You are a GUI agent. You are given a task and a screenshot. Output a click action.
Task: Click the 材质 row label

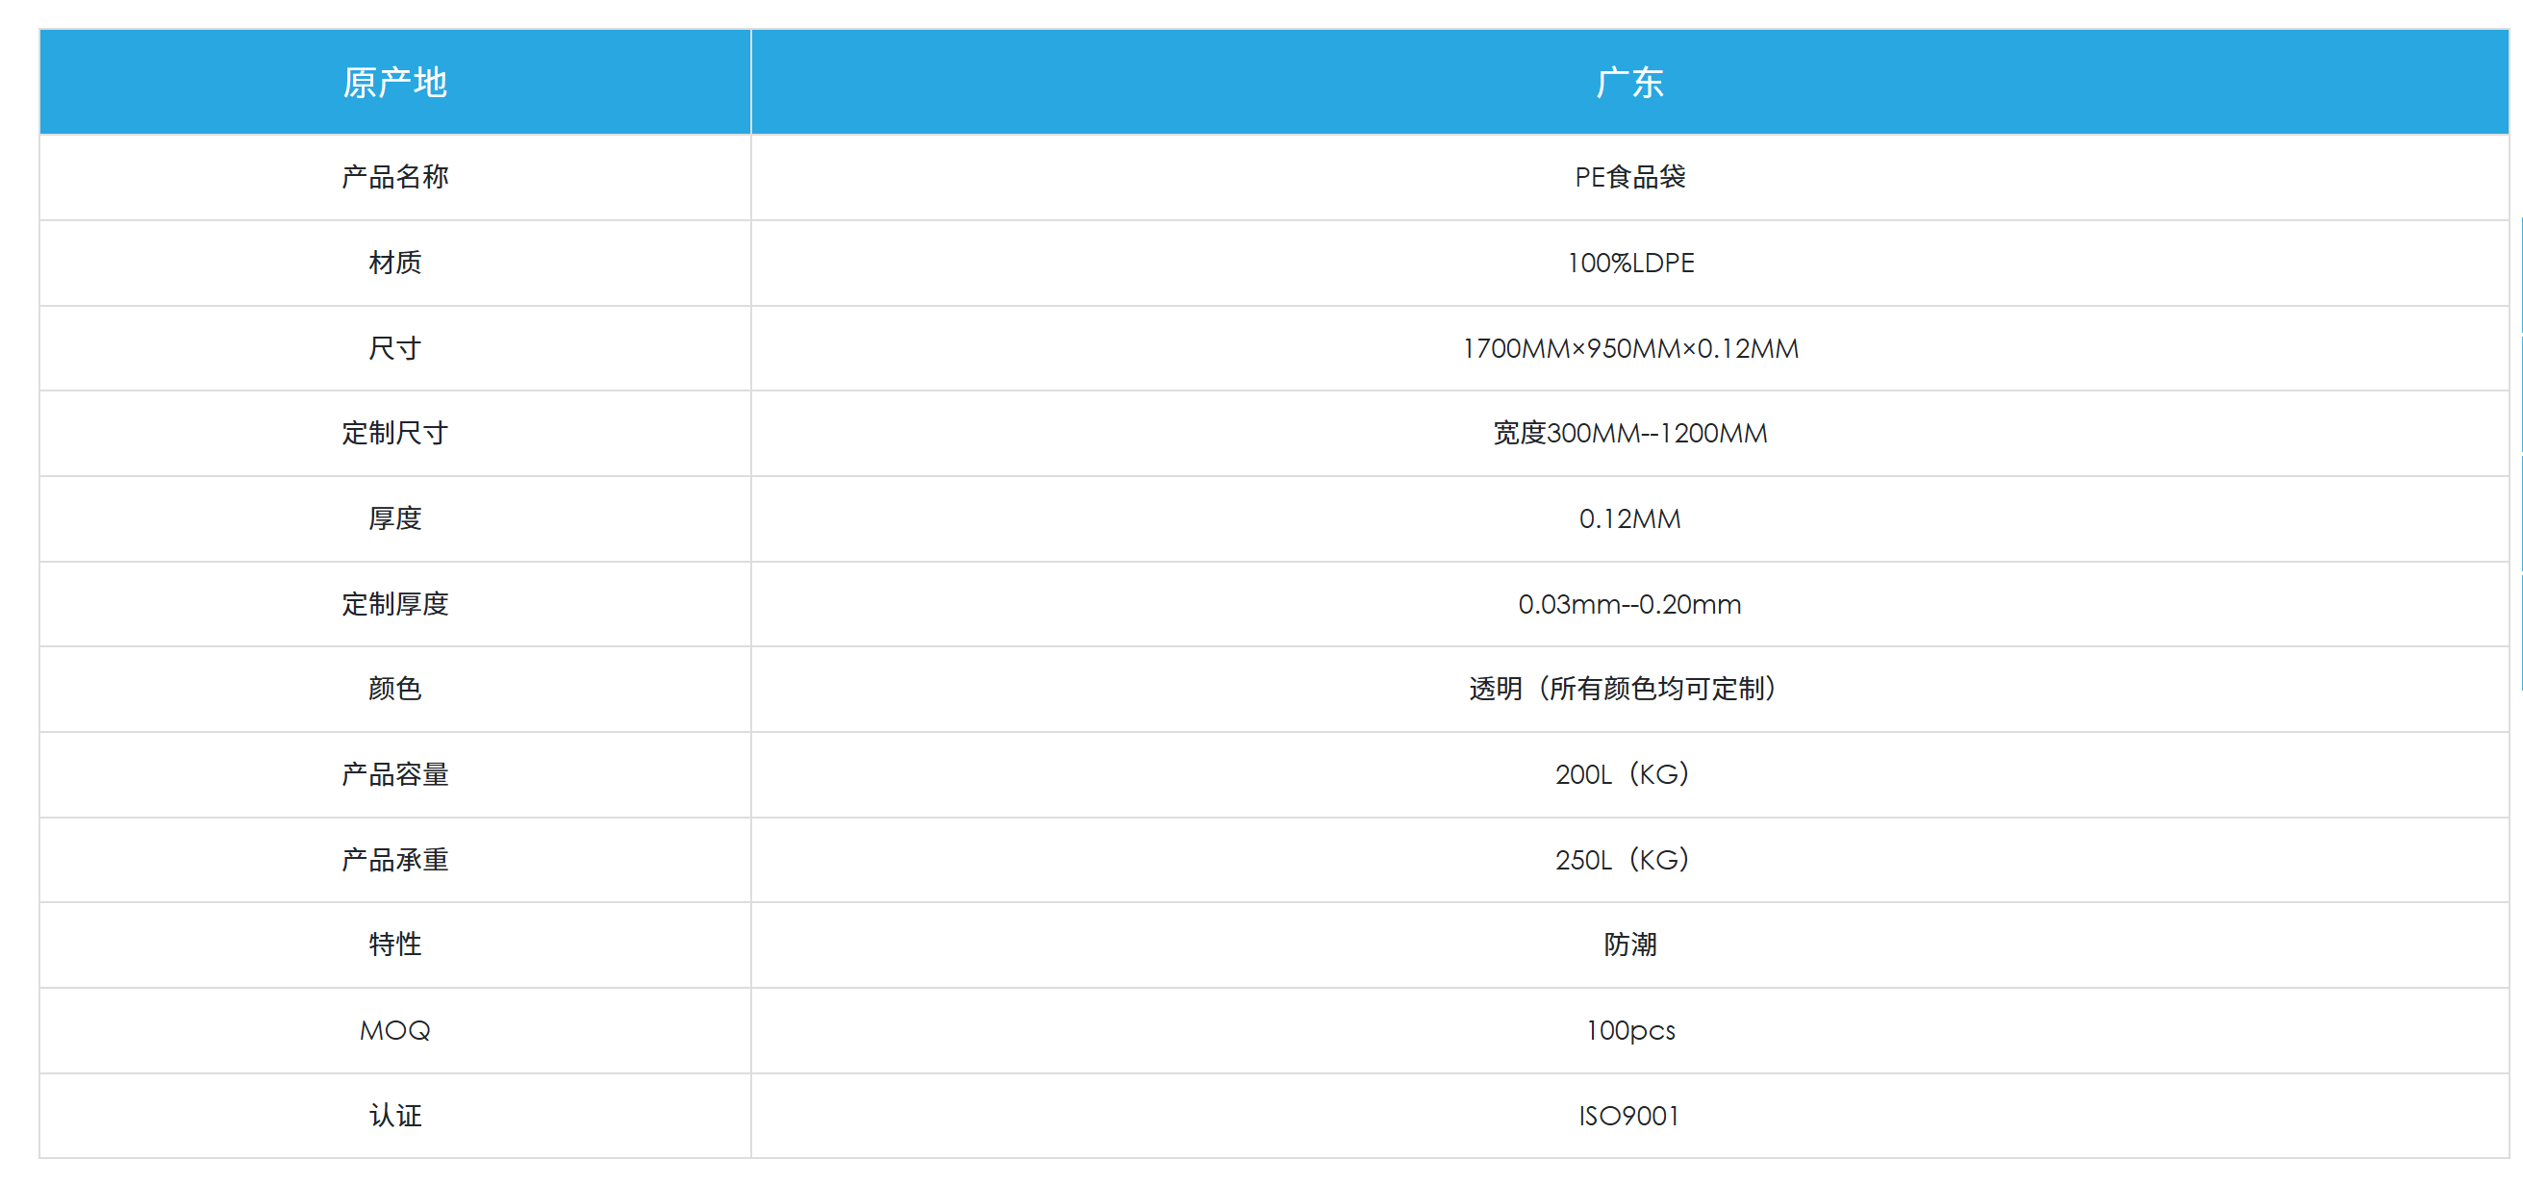(394, 263)
